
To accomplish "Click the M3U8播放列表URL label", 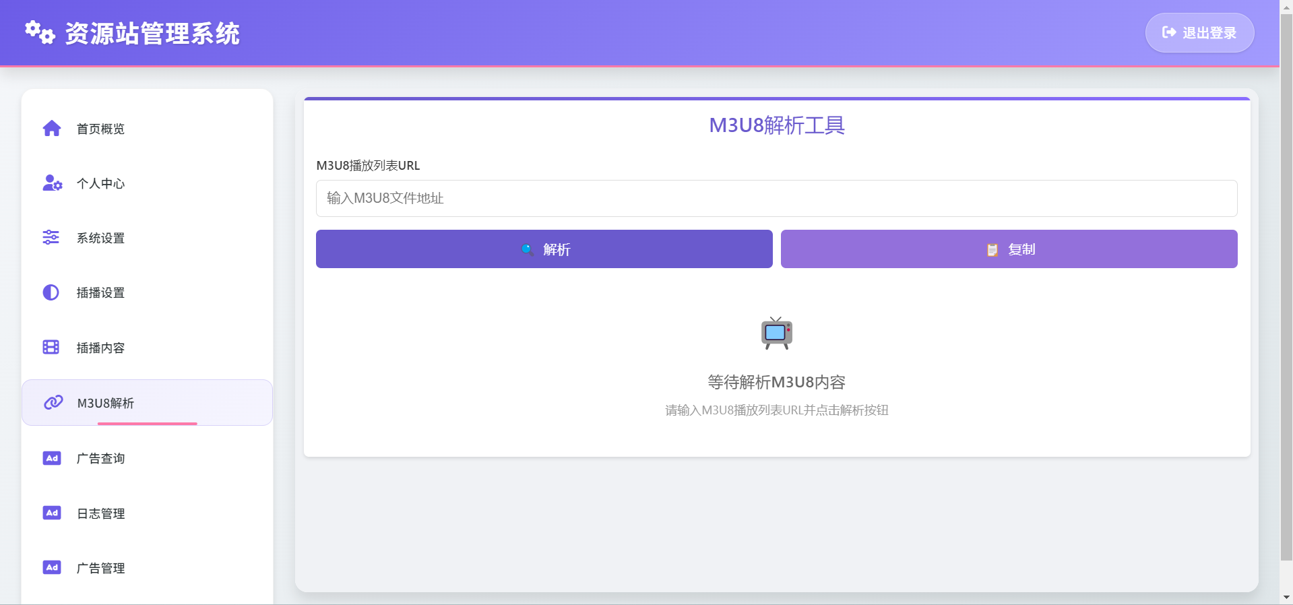I will click(x=368, y=166).
